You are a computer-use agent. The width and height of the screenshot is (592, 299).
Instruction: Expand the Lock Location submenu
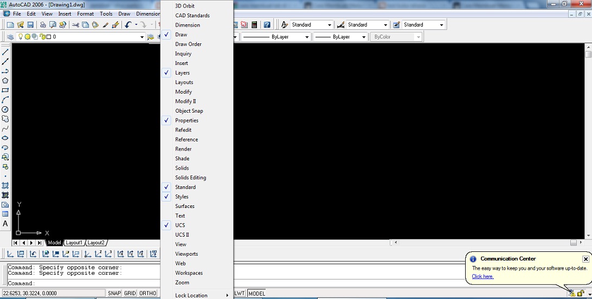point(197,295)
